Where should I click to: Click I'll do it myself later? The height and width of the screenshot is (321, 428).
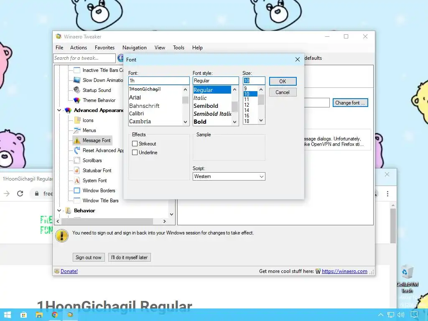click(130, 257)
